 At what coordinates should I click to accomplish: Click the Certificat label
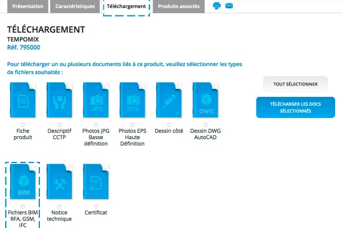coord(96,213)
